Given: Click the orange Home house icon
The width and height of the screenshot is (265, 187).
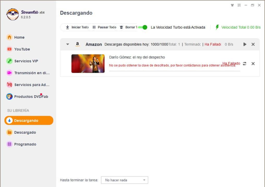Looking at the screenshot, I should coord(9,37).
